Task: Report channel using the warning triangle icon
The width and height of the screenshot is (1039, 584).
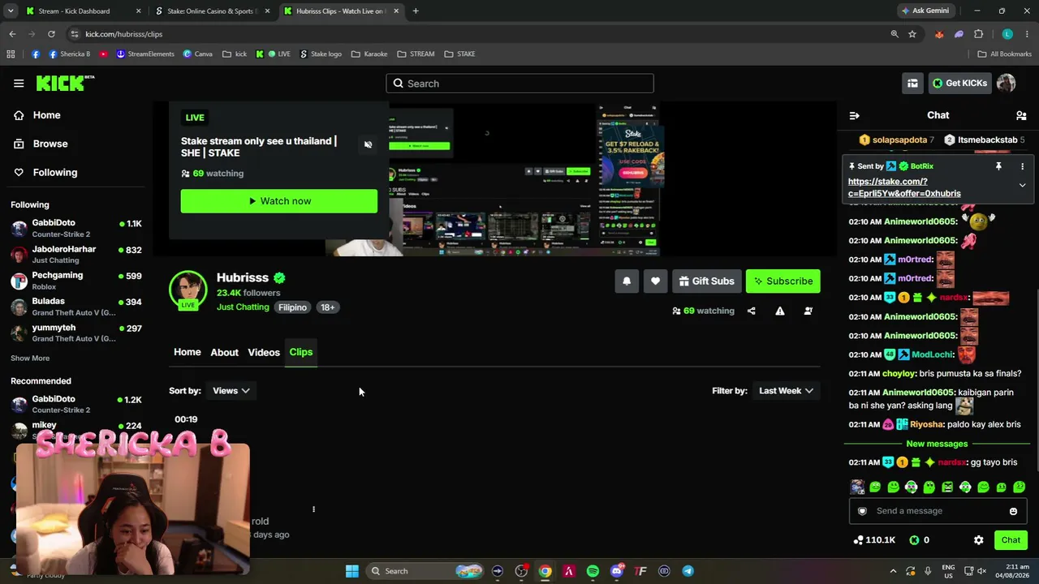Action: point(779,311)
